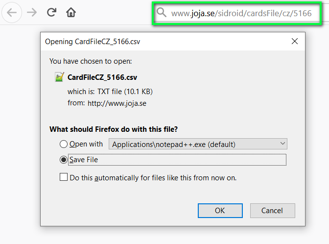
Task: Click the bold CardFileCZ_5166.csv file name
Action: (102, 77)
